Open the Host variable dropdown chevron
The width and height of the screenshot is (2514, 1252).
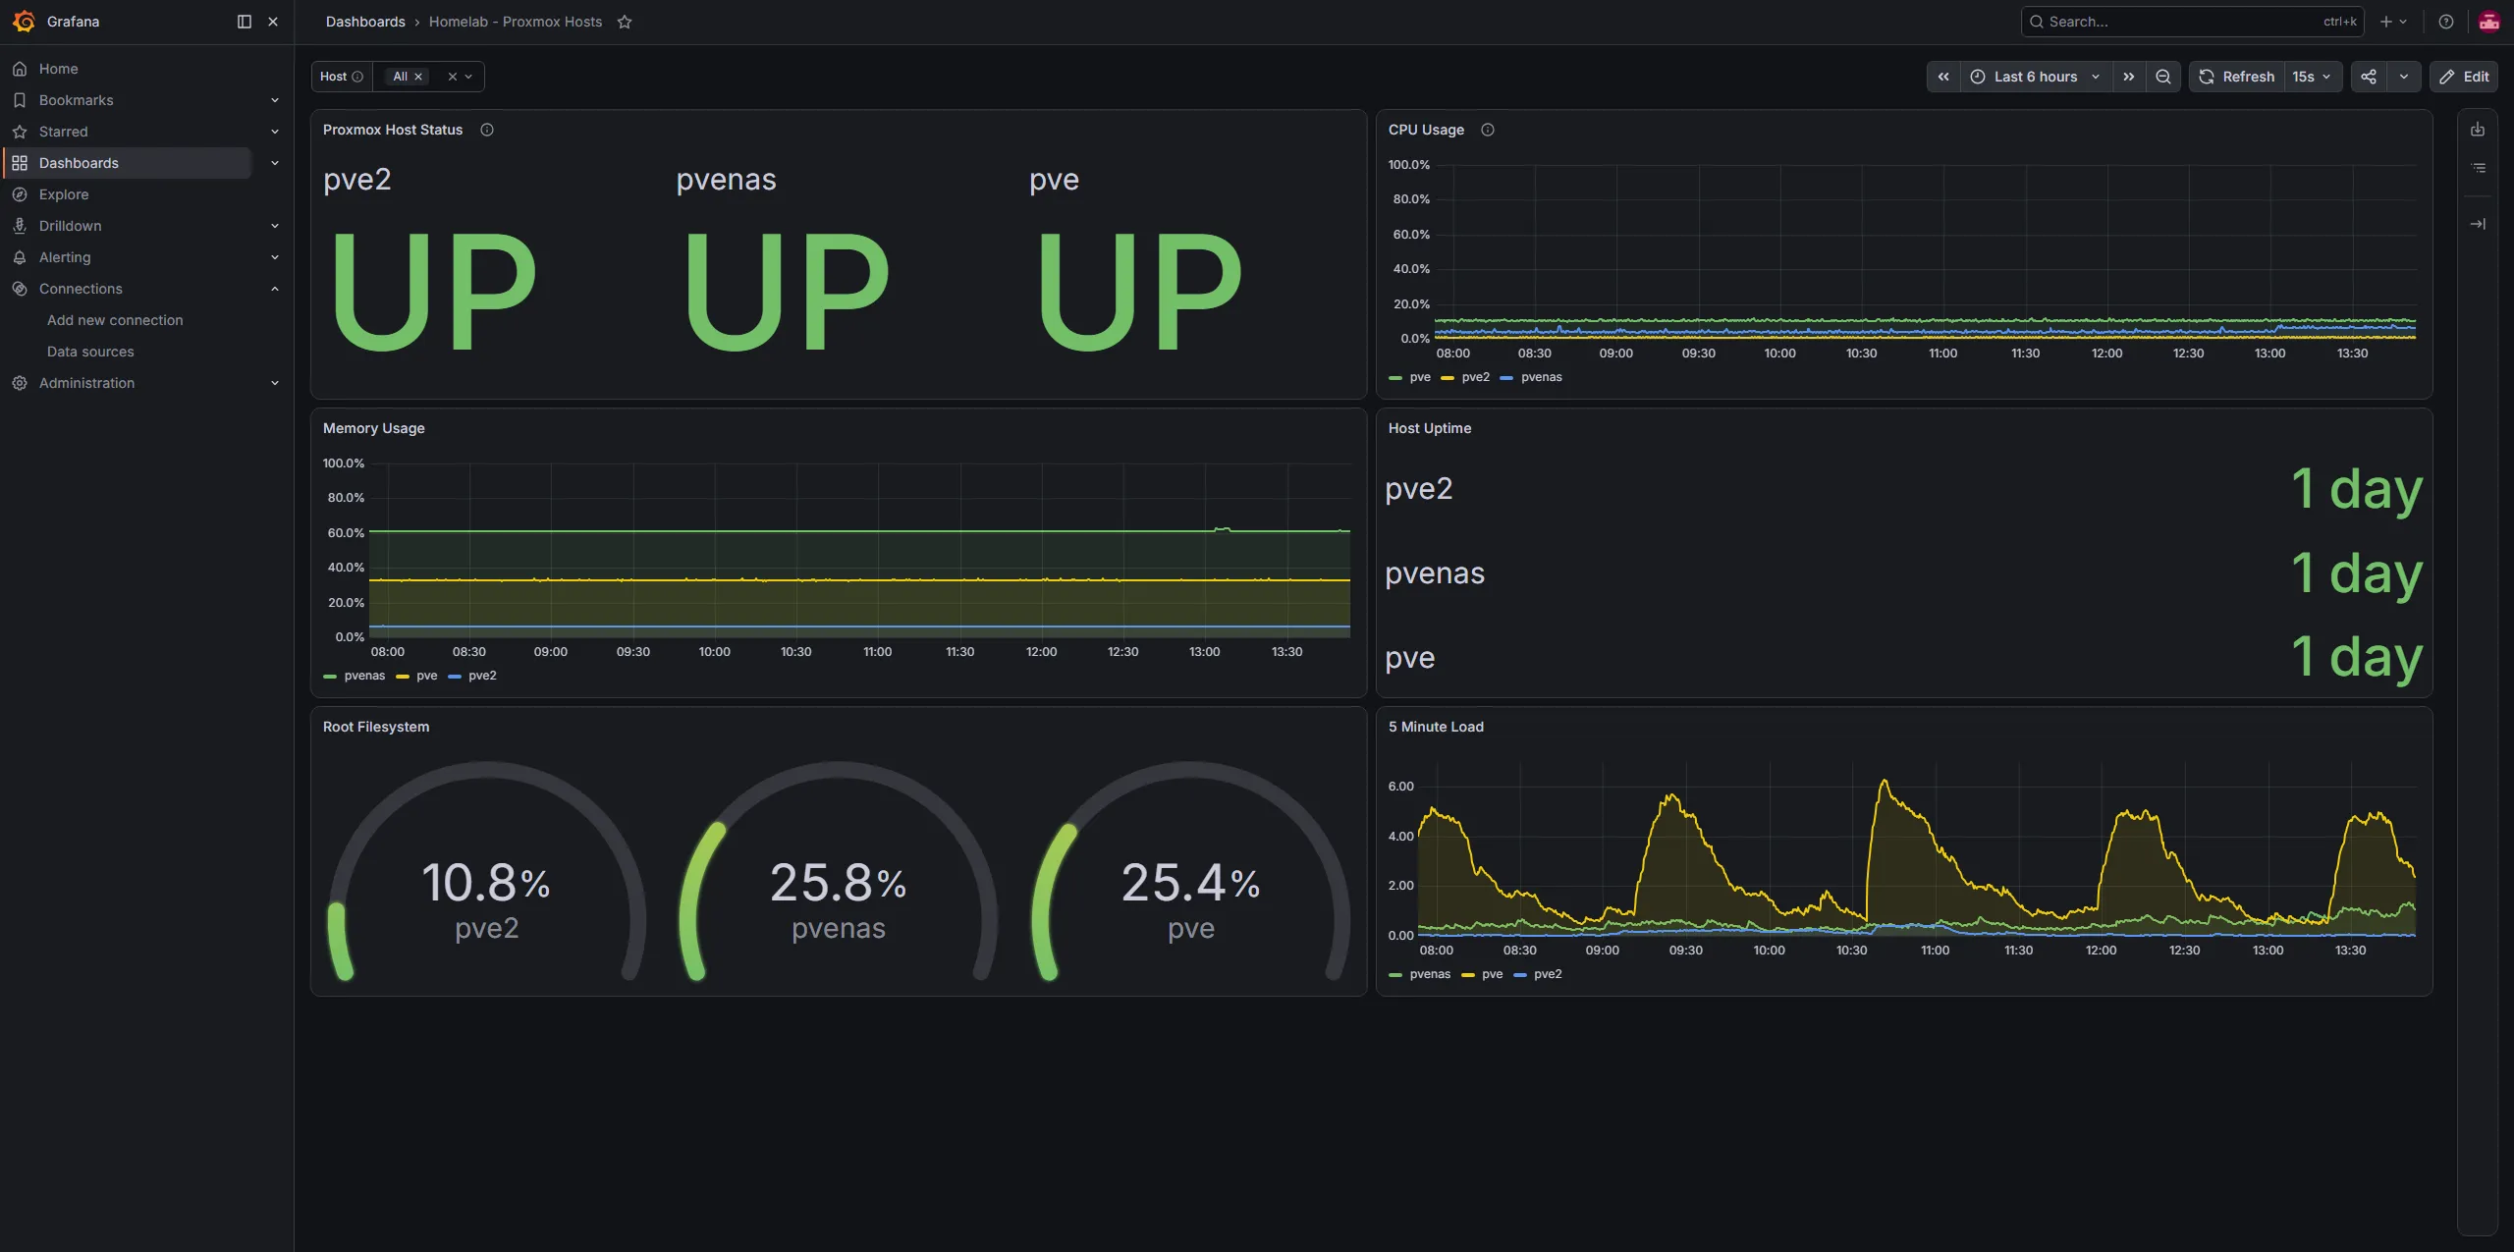point(468,77)
